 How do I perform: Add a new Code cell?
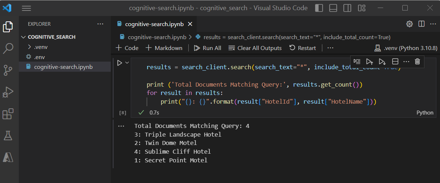pyautogui.click(x=127, y=48)
